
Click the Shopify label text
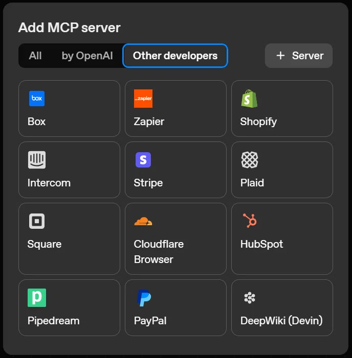pyautogui.click(x=258, y=122)
